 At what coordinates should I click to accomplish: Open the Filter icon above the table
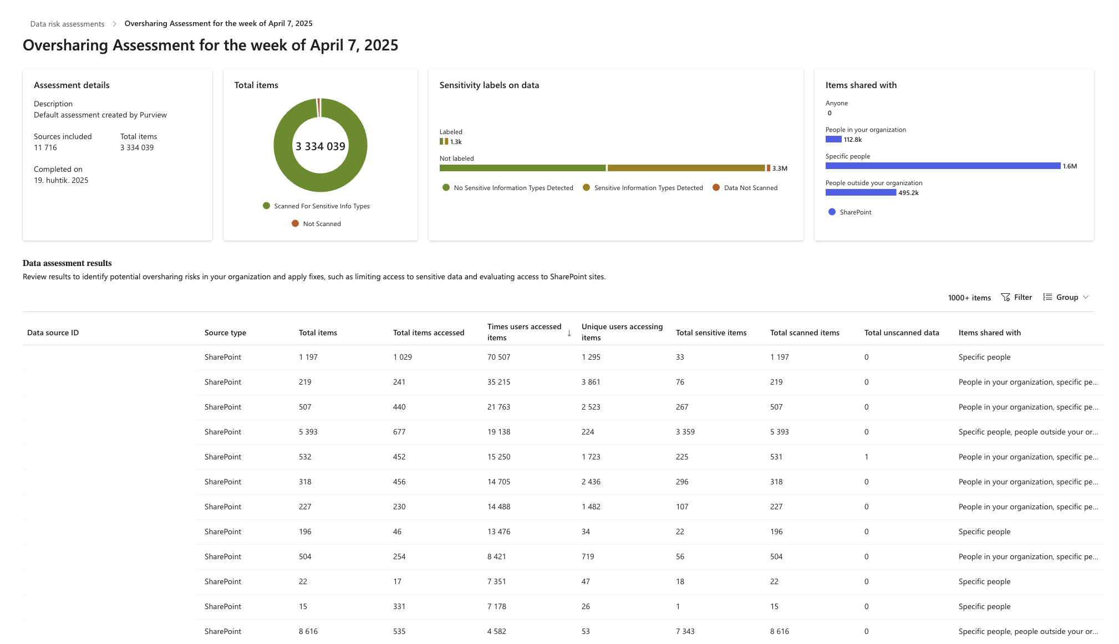tap(1005, 298)
